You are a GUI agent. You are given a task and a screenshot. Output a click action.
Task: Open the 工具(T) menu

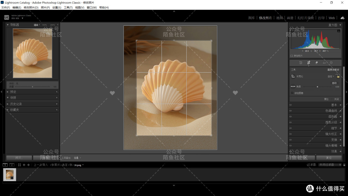point(68,7)
